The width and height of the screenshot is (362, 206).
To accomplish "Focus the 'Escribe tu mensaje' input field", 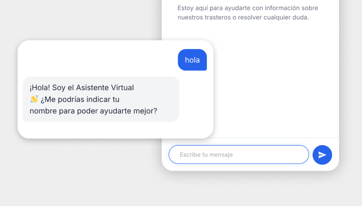I will (239, 154).
